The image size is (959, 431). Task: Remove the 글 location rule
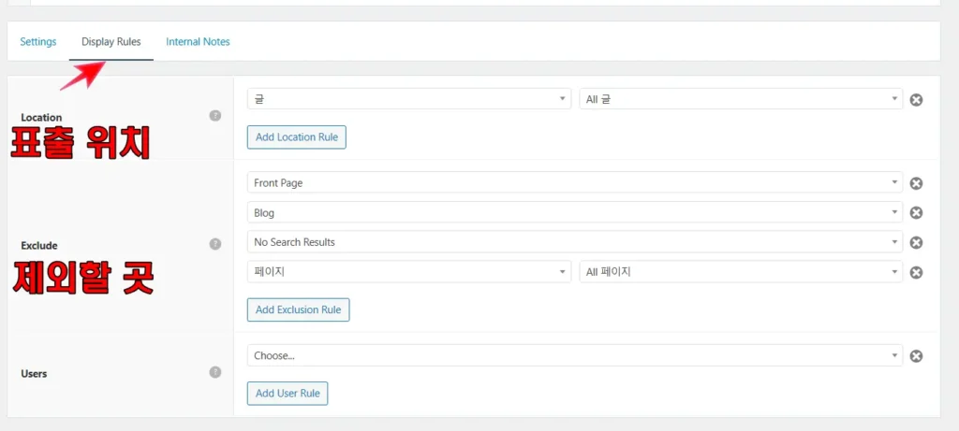coord(916,99)
